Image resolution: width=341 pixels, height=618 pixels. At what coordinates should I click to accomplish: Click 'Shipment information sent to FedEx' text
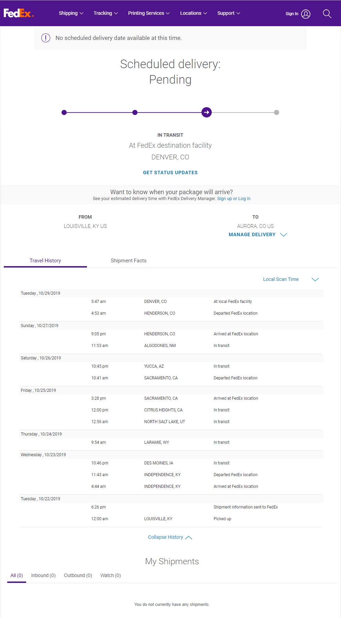tap(246, 507)
